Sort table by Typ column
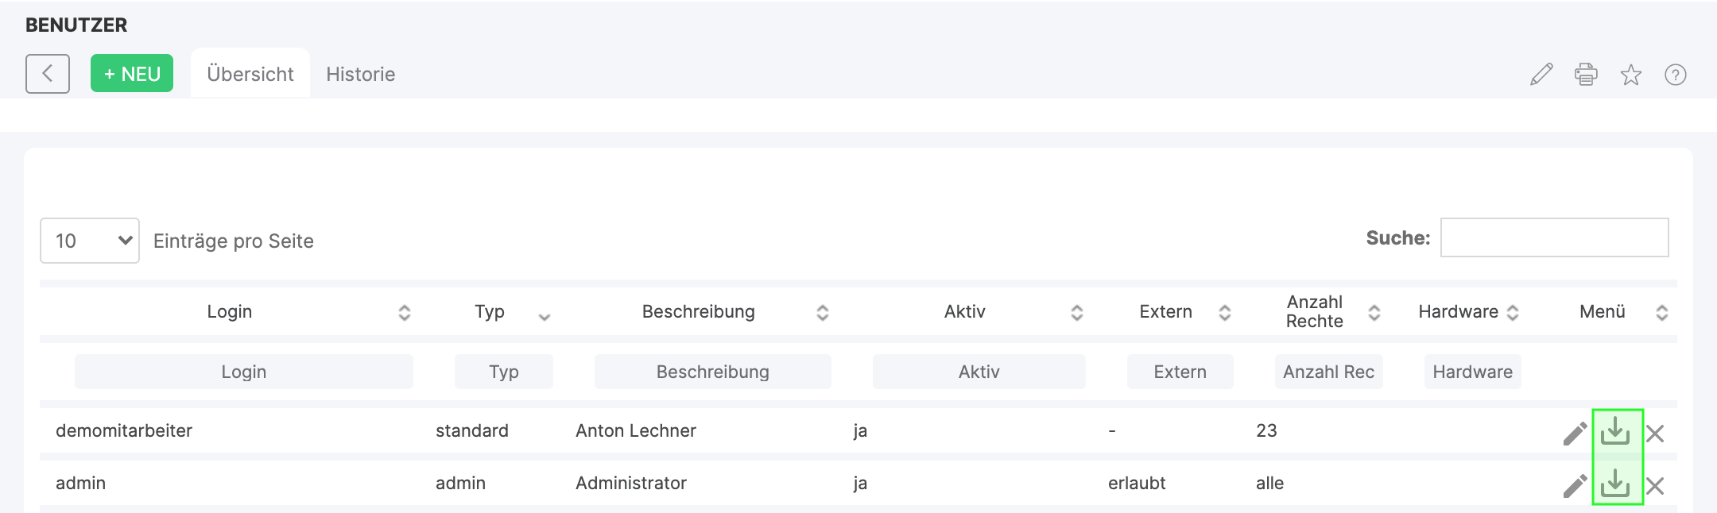 490,312
